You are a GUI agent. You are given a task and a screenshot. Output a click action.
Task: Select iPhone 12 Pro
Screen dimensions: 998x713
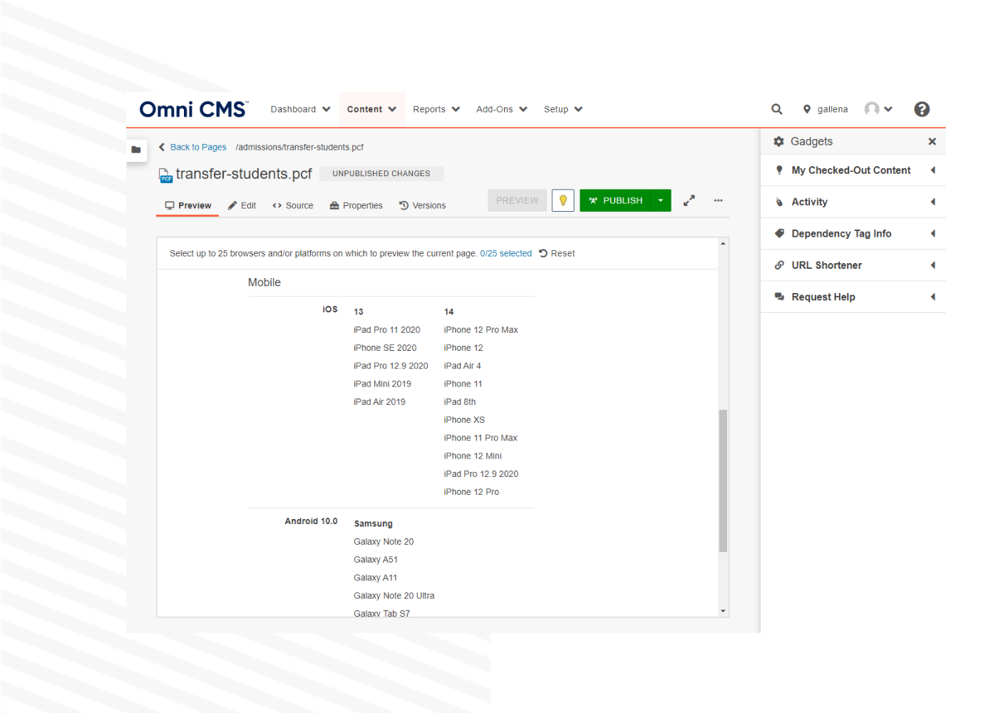click(x=471, y=492)
